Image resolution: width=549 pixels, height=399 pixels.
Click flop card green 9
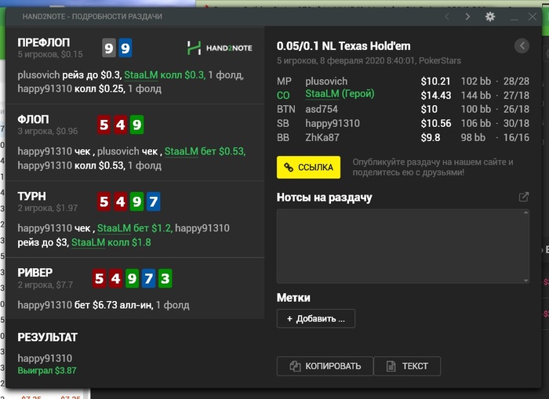point(137,125)
